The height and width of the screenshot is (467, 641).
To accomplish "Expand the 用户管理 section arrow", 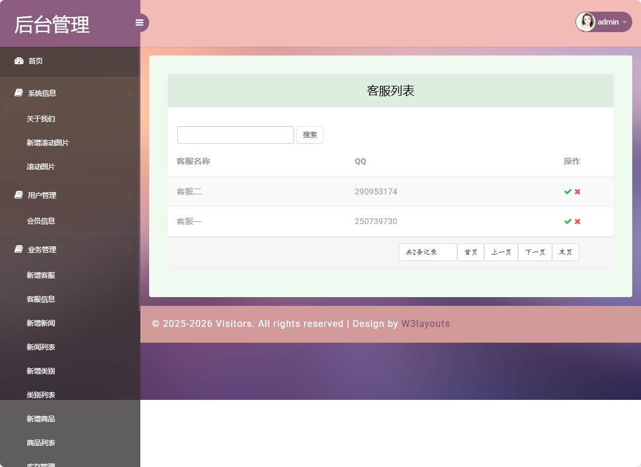I will [x=130, y=195].
